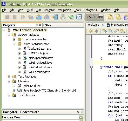
Task: Select MainApplicaion.java in the project tree
Action: coord(41,58)
